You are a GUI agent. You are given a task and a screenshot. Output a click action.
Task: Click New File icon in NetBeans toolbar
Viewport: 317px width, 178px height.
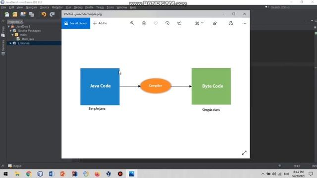pos(7,14)
